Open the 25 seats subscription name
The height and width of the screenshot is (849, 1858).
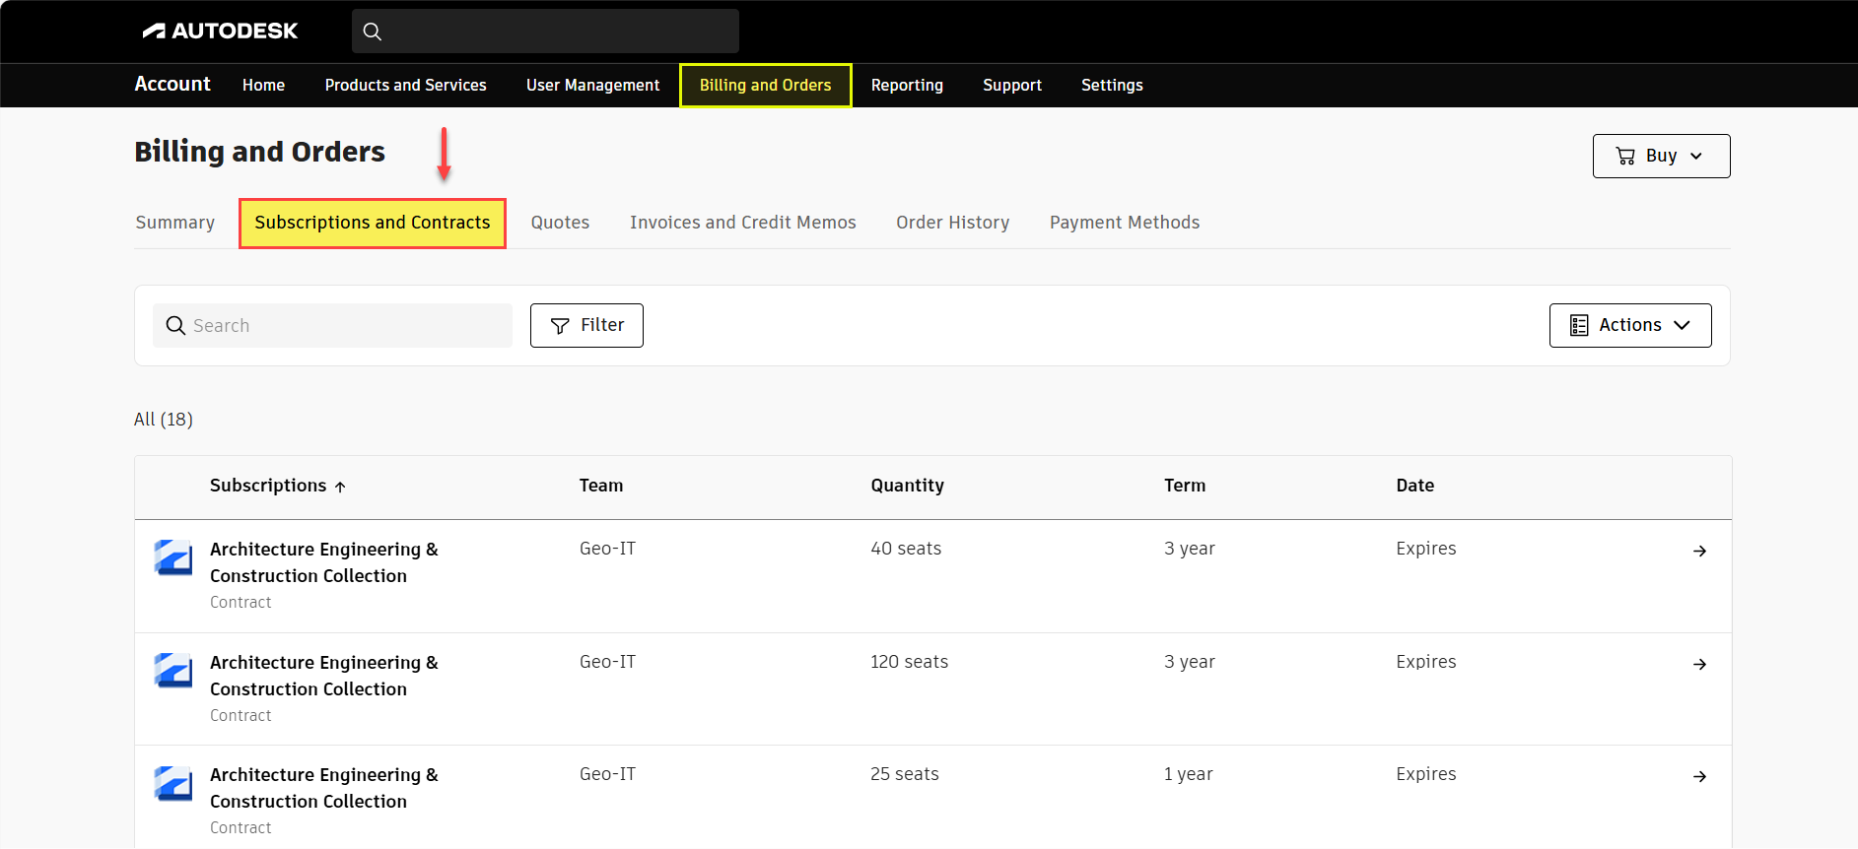324,788
